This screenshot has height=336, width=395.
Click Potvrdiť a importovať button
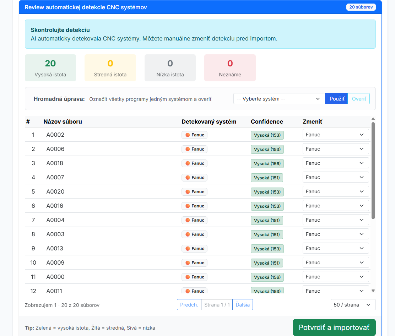point(334,327)
